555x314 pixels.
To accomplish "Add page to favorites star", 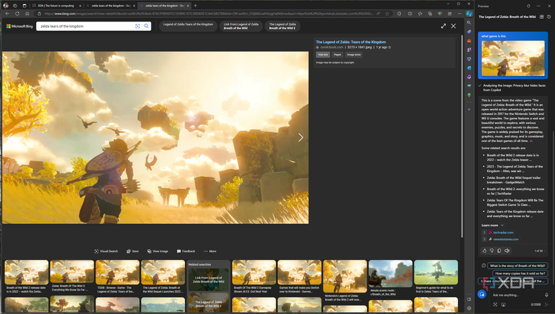I will pyautogui.click(x=387, y=13).
